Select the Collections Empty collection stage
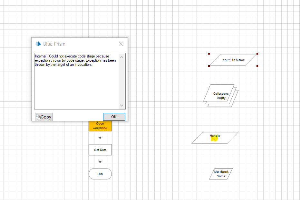The image size is (300, 200). coord(221,96)
